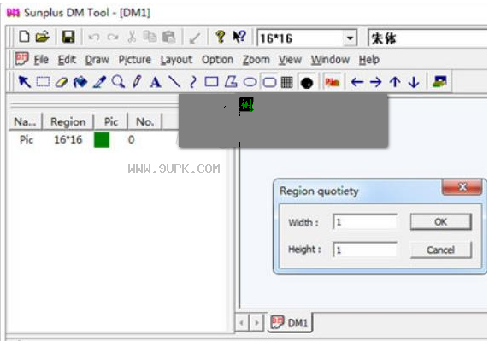
Task: Create a new file with the New icon
Action: pos(24,37)
